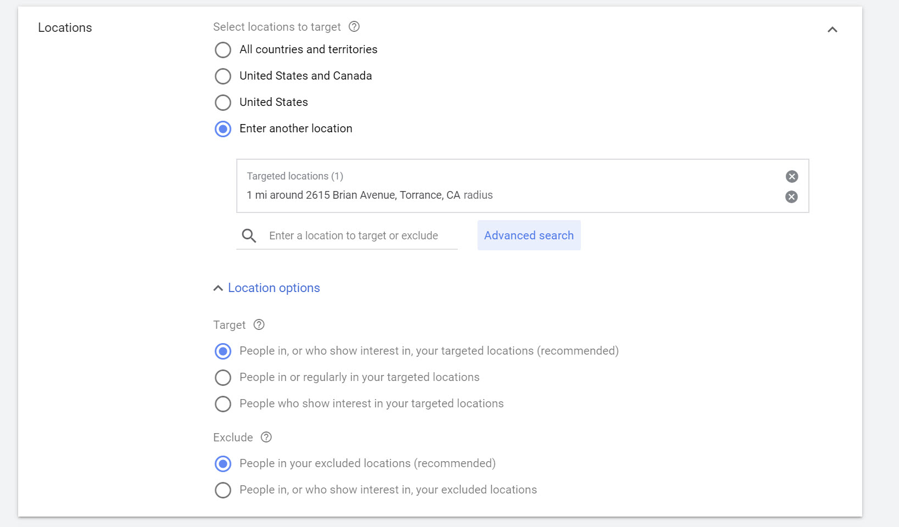Click help icon next to Target heading
The image size is (899, 527).
pos(259,324)
